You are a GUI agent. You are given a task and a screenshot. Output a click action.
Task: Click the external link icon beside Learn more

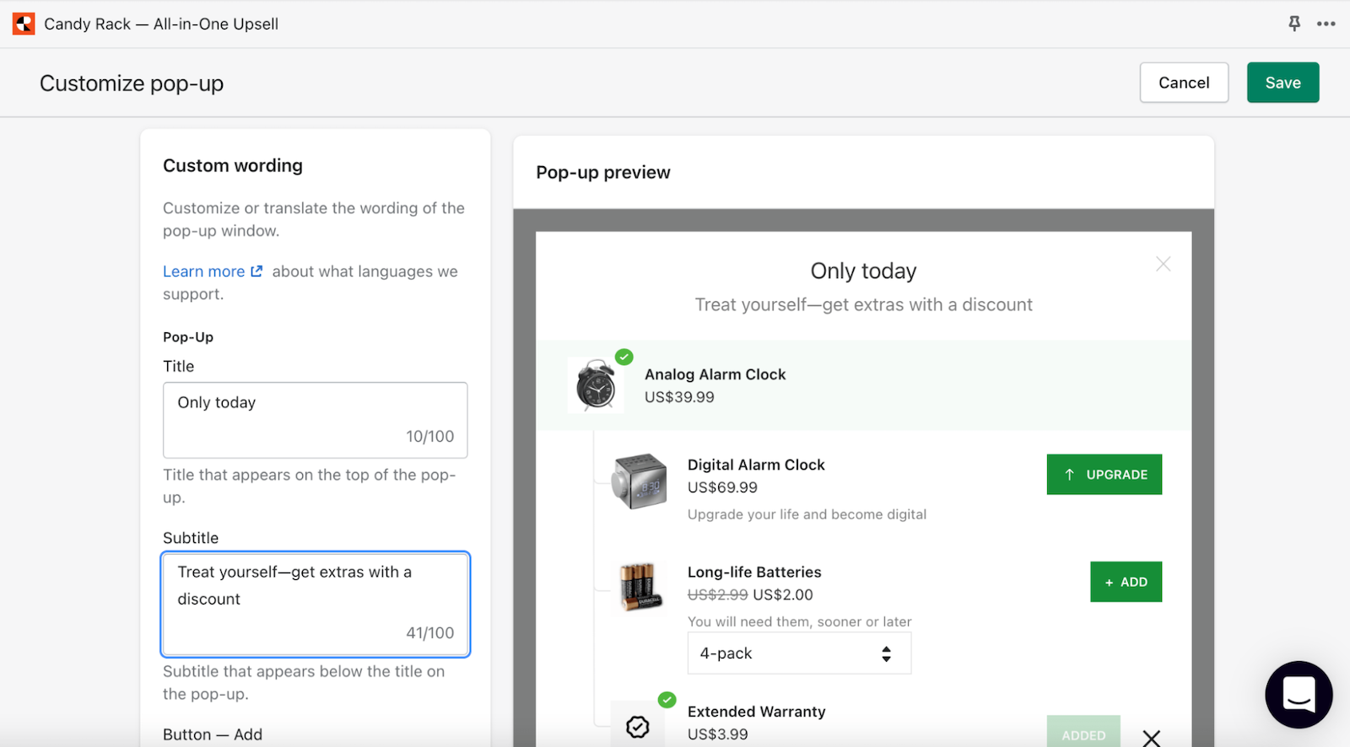[x=256, y=271]
